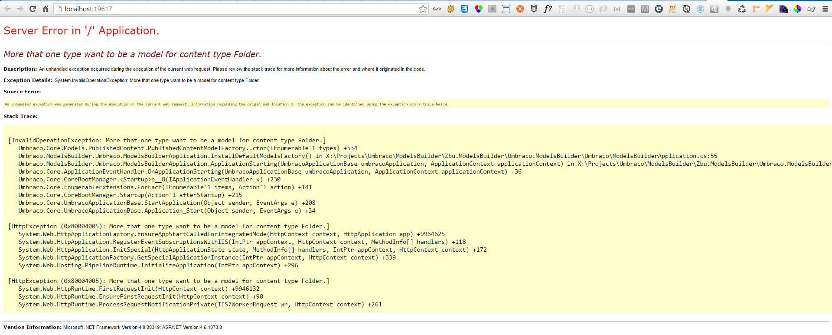Open the 'dj' Django extension icon
The image size is (832, 335).
point(714,9)
